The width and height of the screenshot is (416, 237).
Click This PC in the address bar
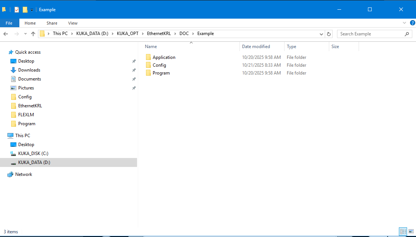tap(60, 34)
